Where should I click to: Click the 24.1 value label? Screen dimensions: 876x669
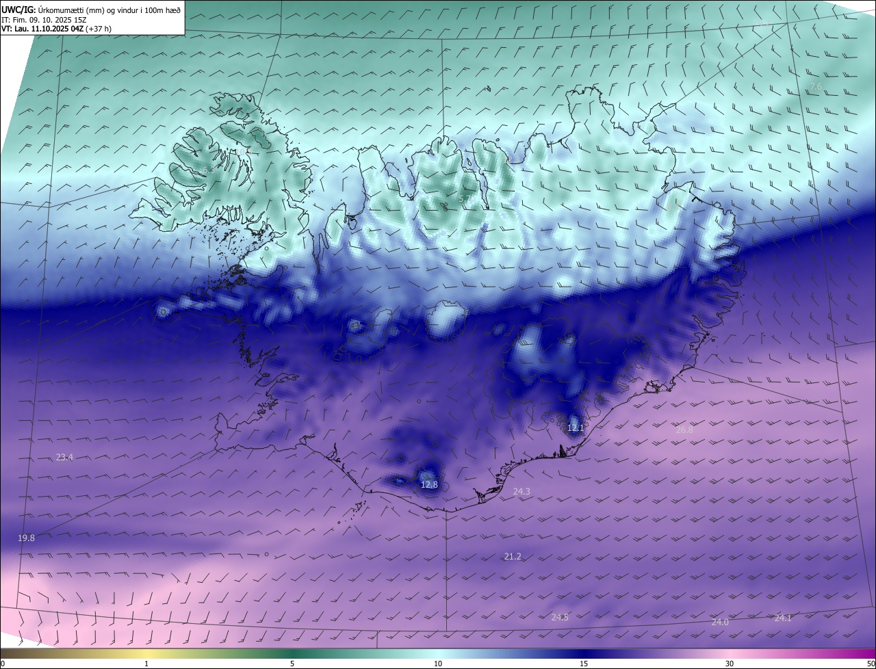[783, 618]
